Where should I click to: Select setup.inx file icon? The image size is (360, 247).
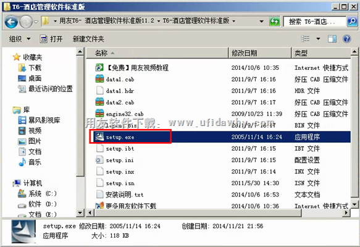(99, 171)
